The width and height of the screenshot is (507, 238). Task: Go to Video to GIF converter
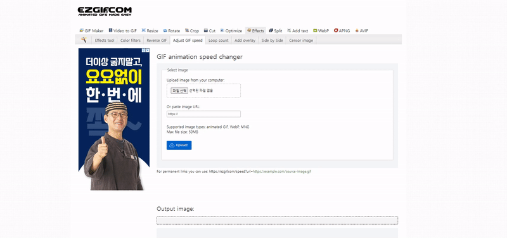[x=122, y=30]
